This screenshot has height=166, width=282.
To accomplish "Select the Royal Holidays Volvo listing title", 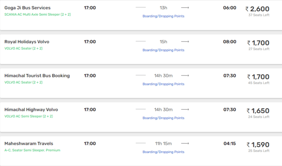I will tap(27, 42).
